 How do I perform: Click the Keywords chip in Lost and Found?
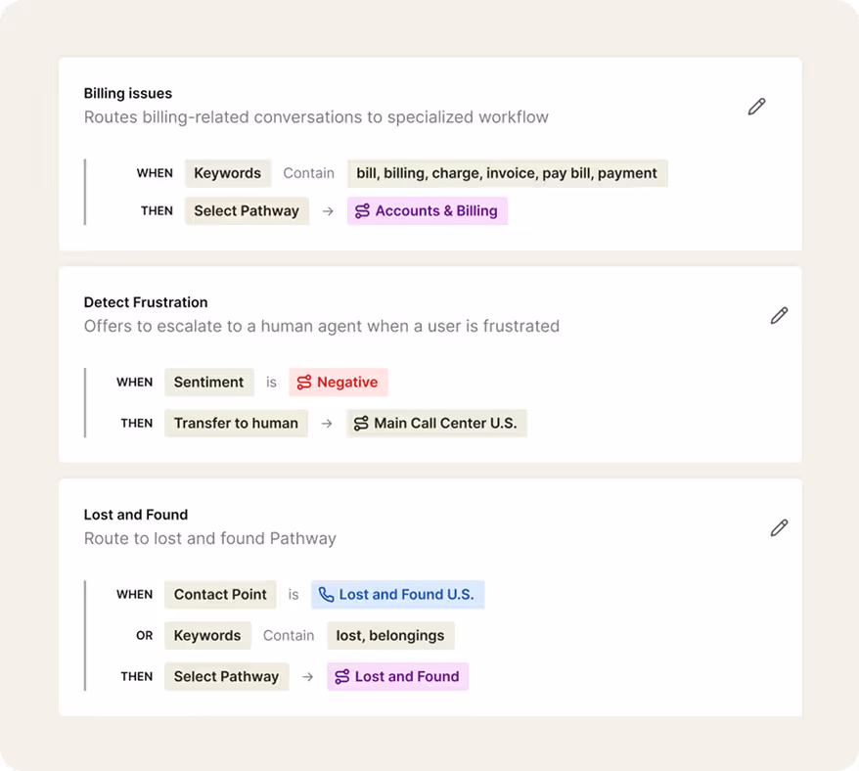(x=207, y=636)
